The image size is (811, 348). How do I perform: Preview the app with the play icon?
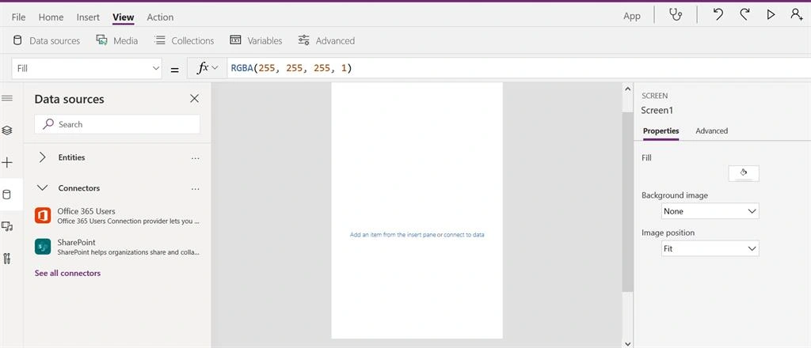tap(771, 15)
